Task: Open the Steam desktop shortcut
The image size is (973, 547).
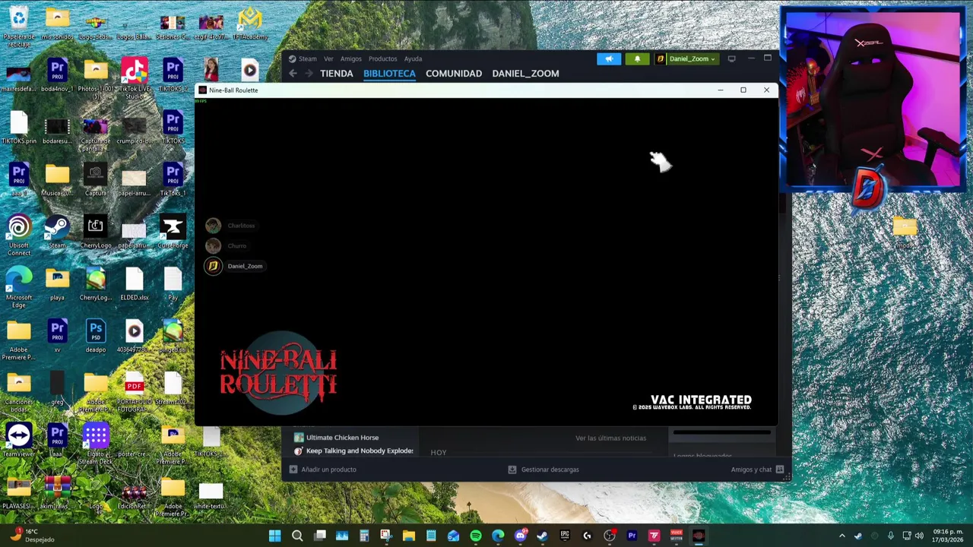Action: click(57, 232)
